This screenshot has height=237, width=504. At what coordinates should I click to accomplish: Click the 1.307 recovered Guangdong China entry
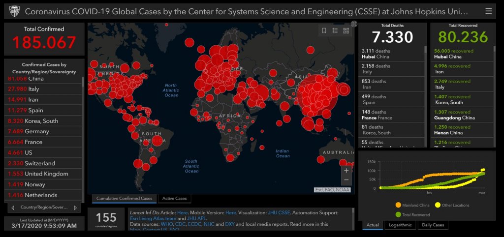(x=462, y=115)
